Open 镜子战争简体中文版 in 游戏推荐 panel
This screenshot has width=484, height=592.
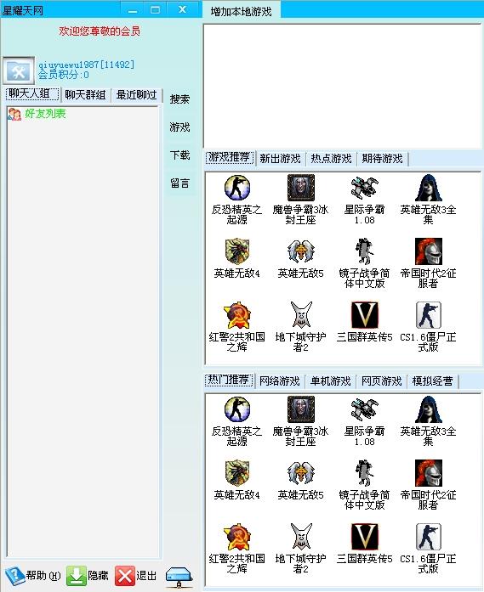click(x=364, y=263)
